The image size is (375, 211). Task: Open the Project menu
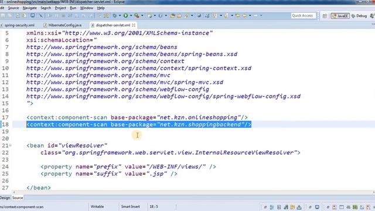pyautogui.click(x=60, y=8)
